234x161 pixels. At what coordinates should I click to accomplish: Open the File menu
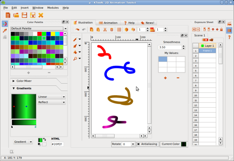pyautogui.click(x=5, y=8)
